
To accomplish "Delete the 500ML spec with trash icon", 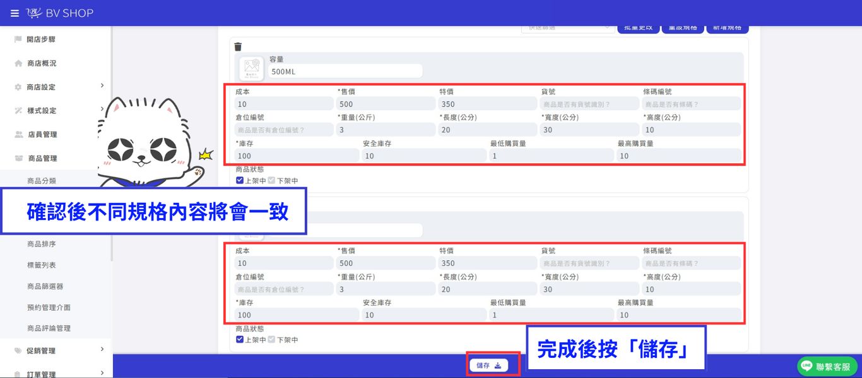I will [x=238, y=47].
